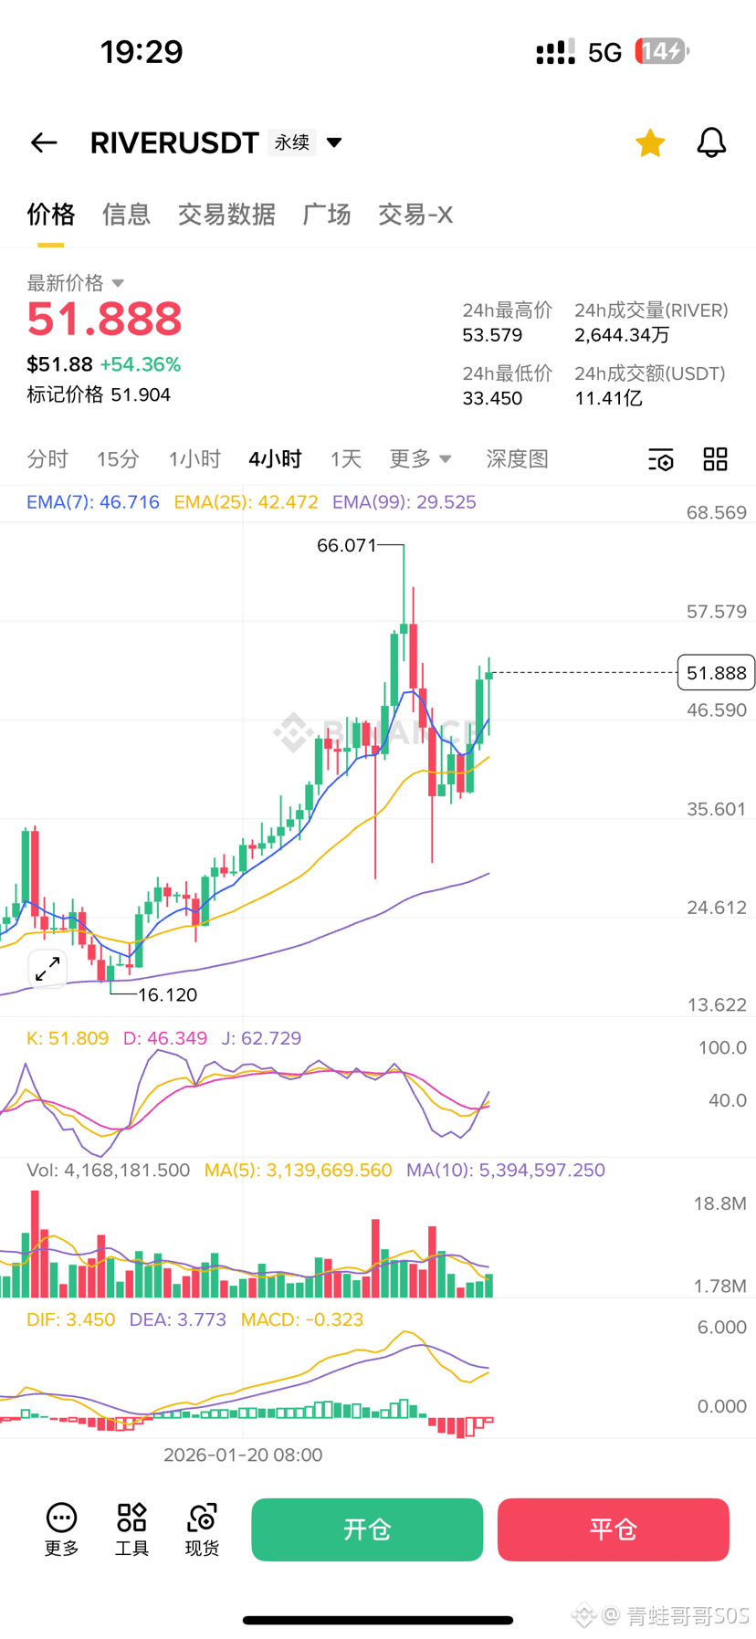Tap the DEA: 3.773 label
Image resolution: width=756 pixels, height=1639 pixels.
click(178, 1319)
